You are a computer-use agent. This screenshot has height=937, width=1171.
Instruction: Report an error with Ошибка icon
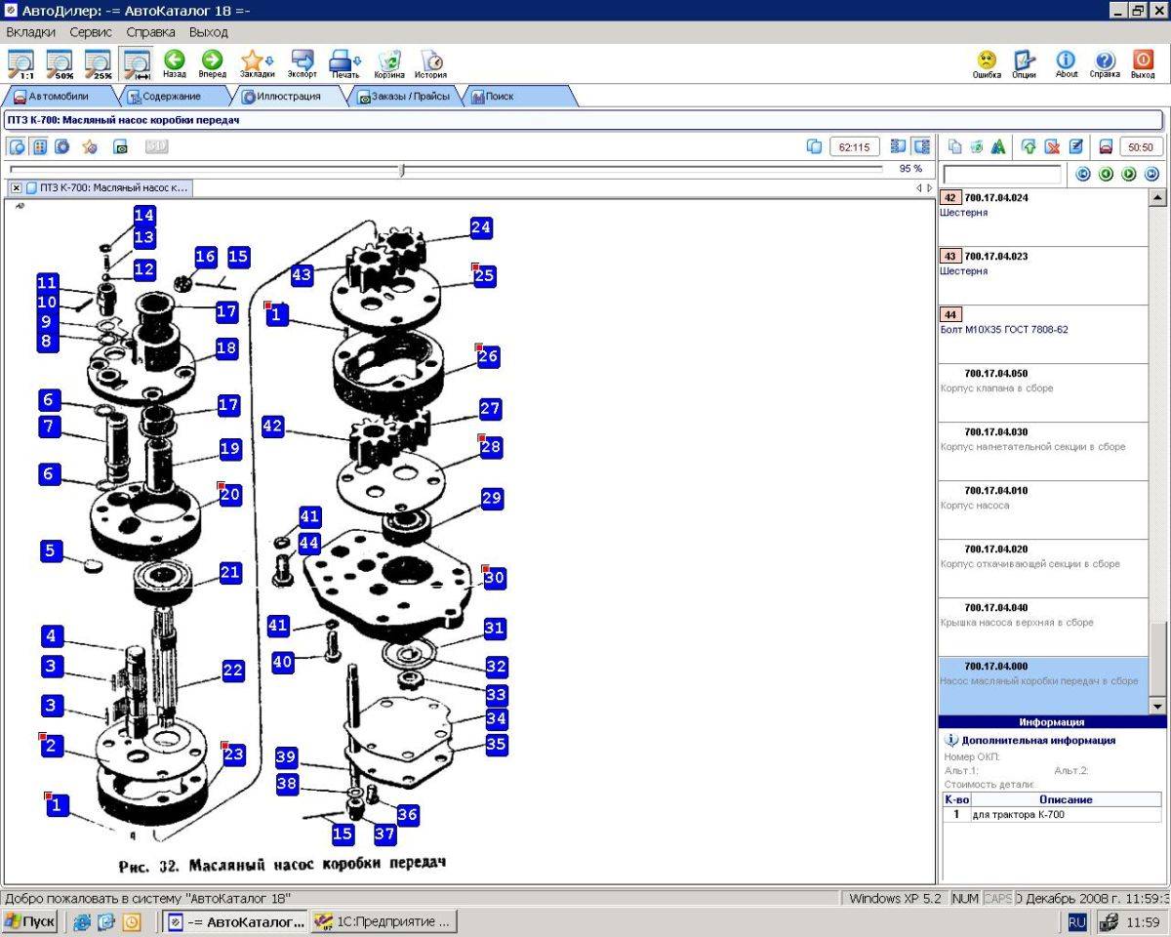coord(987,63)
